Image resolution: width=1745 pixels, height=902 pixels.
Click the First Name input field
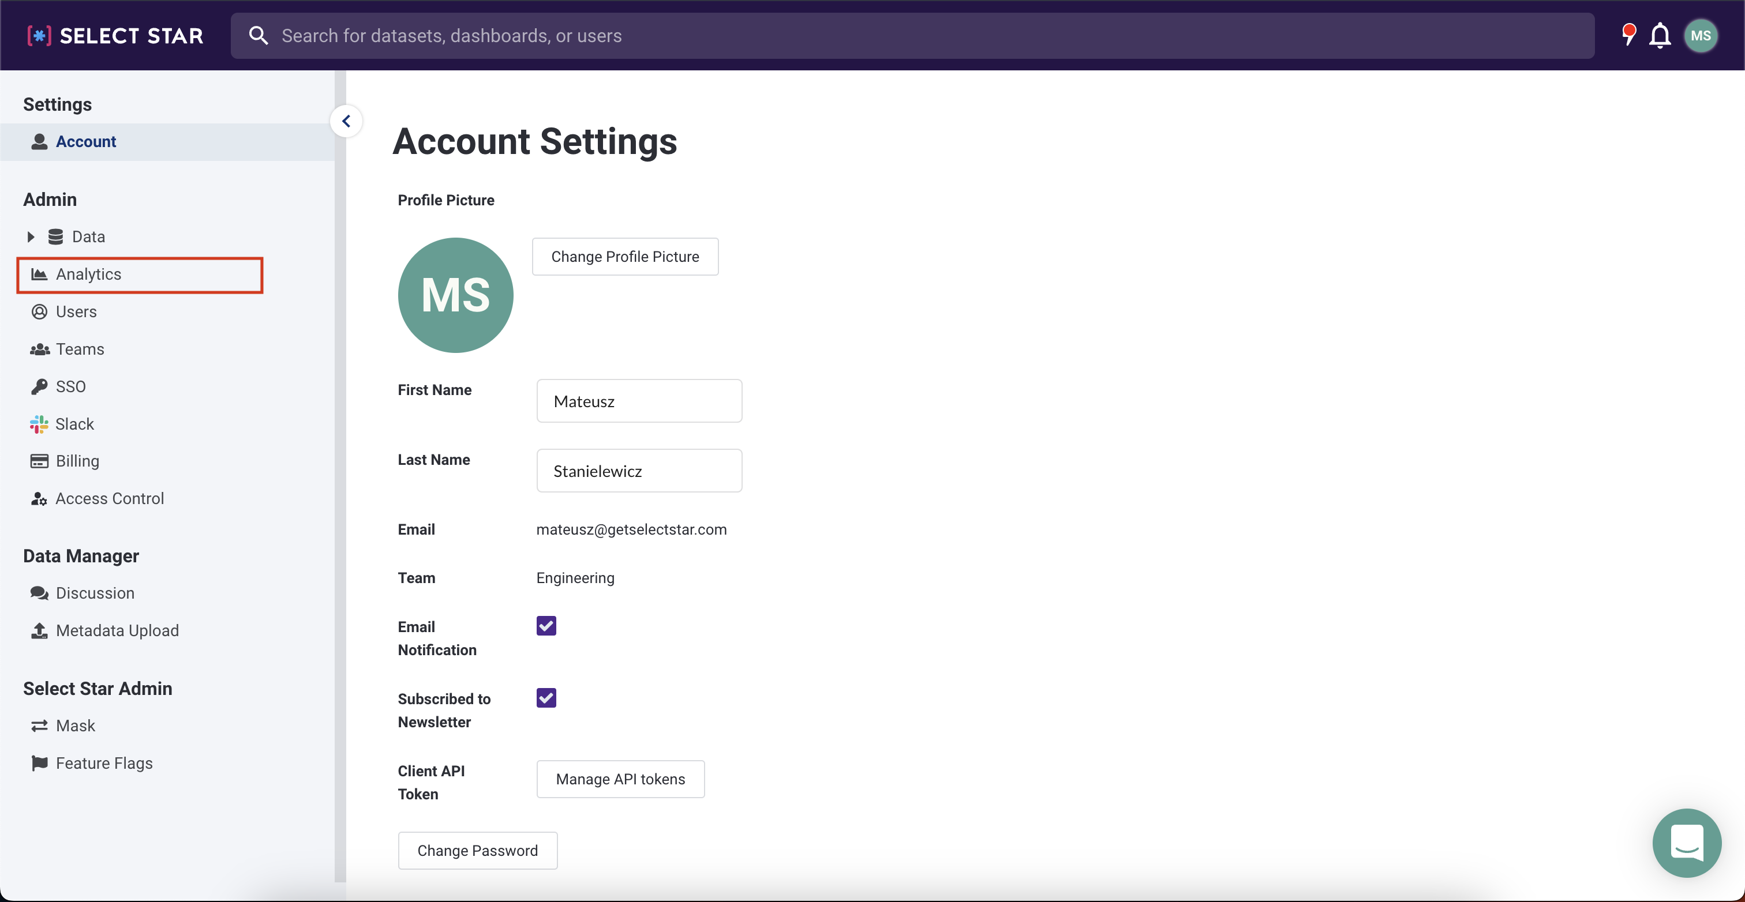coord(639,401)
